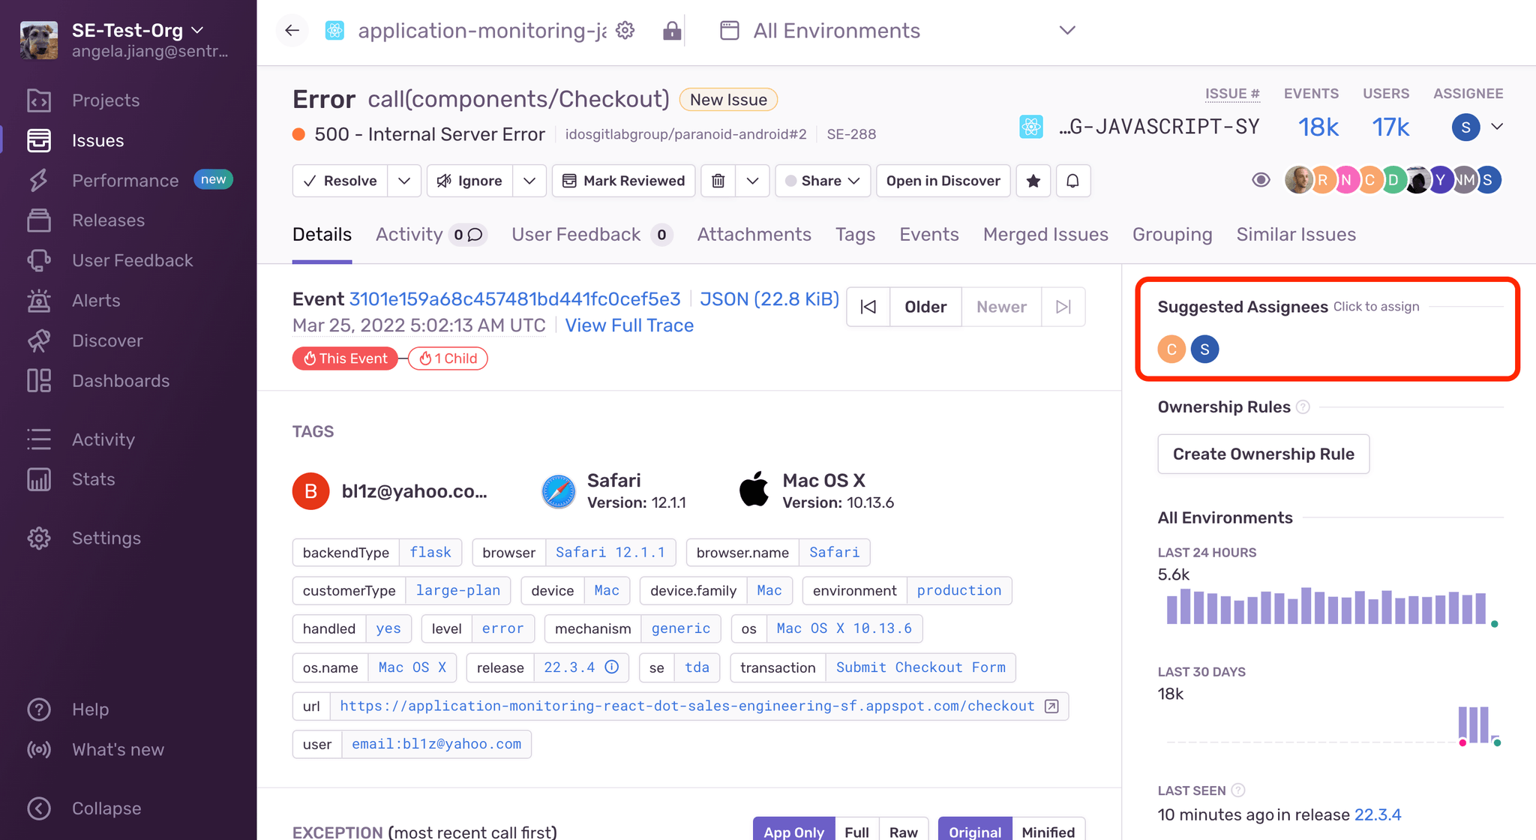Screen dimensions: 1536x840
Task: Click the Create Ownership Rule button
Action: pos(1263,454)
